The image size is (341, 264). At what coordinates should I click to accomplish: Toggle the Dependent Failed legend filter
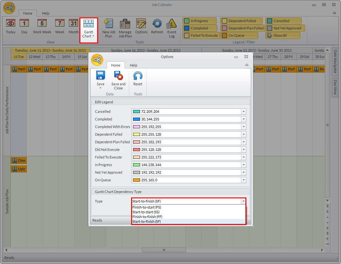(242, 21)
